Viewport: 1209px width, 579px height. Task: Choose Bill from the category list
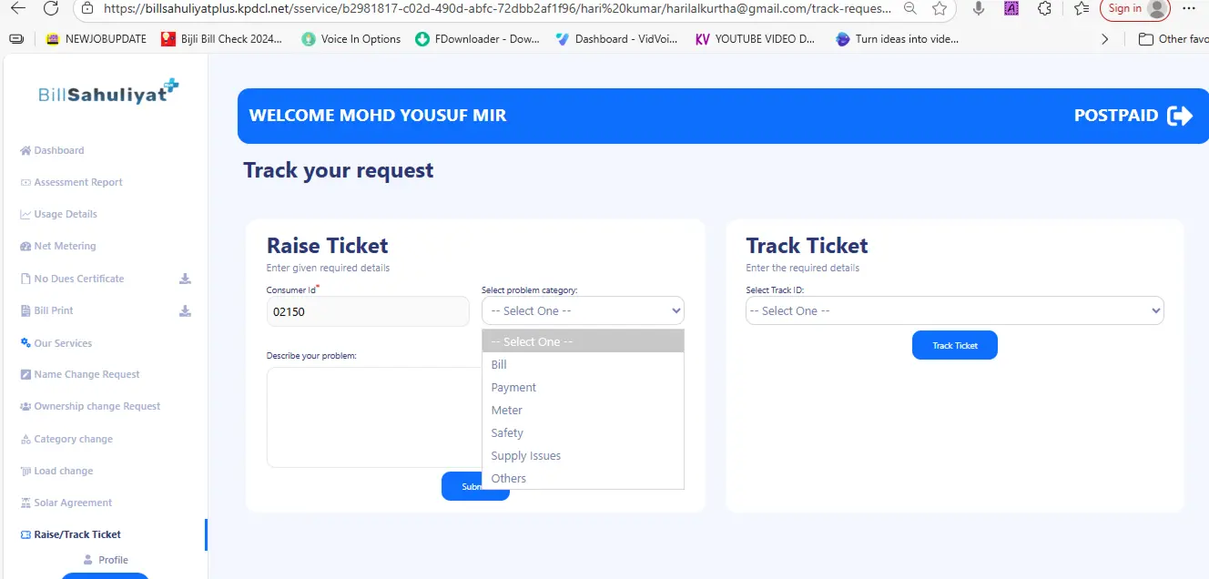[499, 364]
